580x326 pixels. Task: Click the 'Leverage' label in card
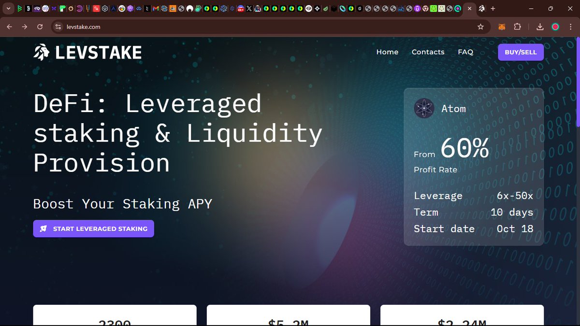point(438,196)
